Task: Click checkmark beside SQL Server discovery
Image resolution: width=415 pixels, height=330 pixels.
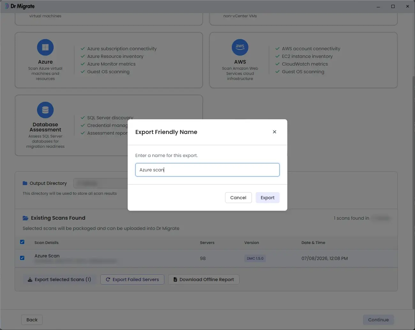Action: click(83, 118)
